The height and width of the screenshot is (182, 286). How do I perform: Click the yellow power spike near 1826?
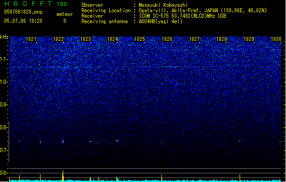[x=161, y=178]
